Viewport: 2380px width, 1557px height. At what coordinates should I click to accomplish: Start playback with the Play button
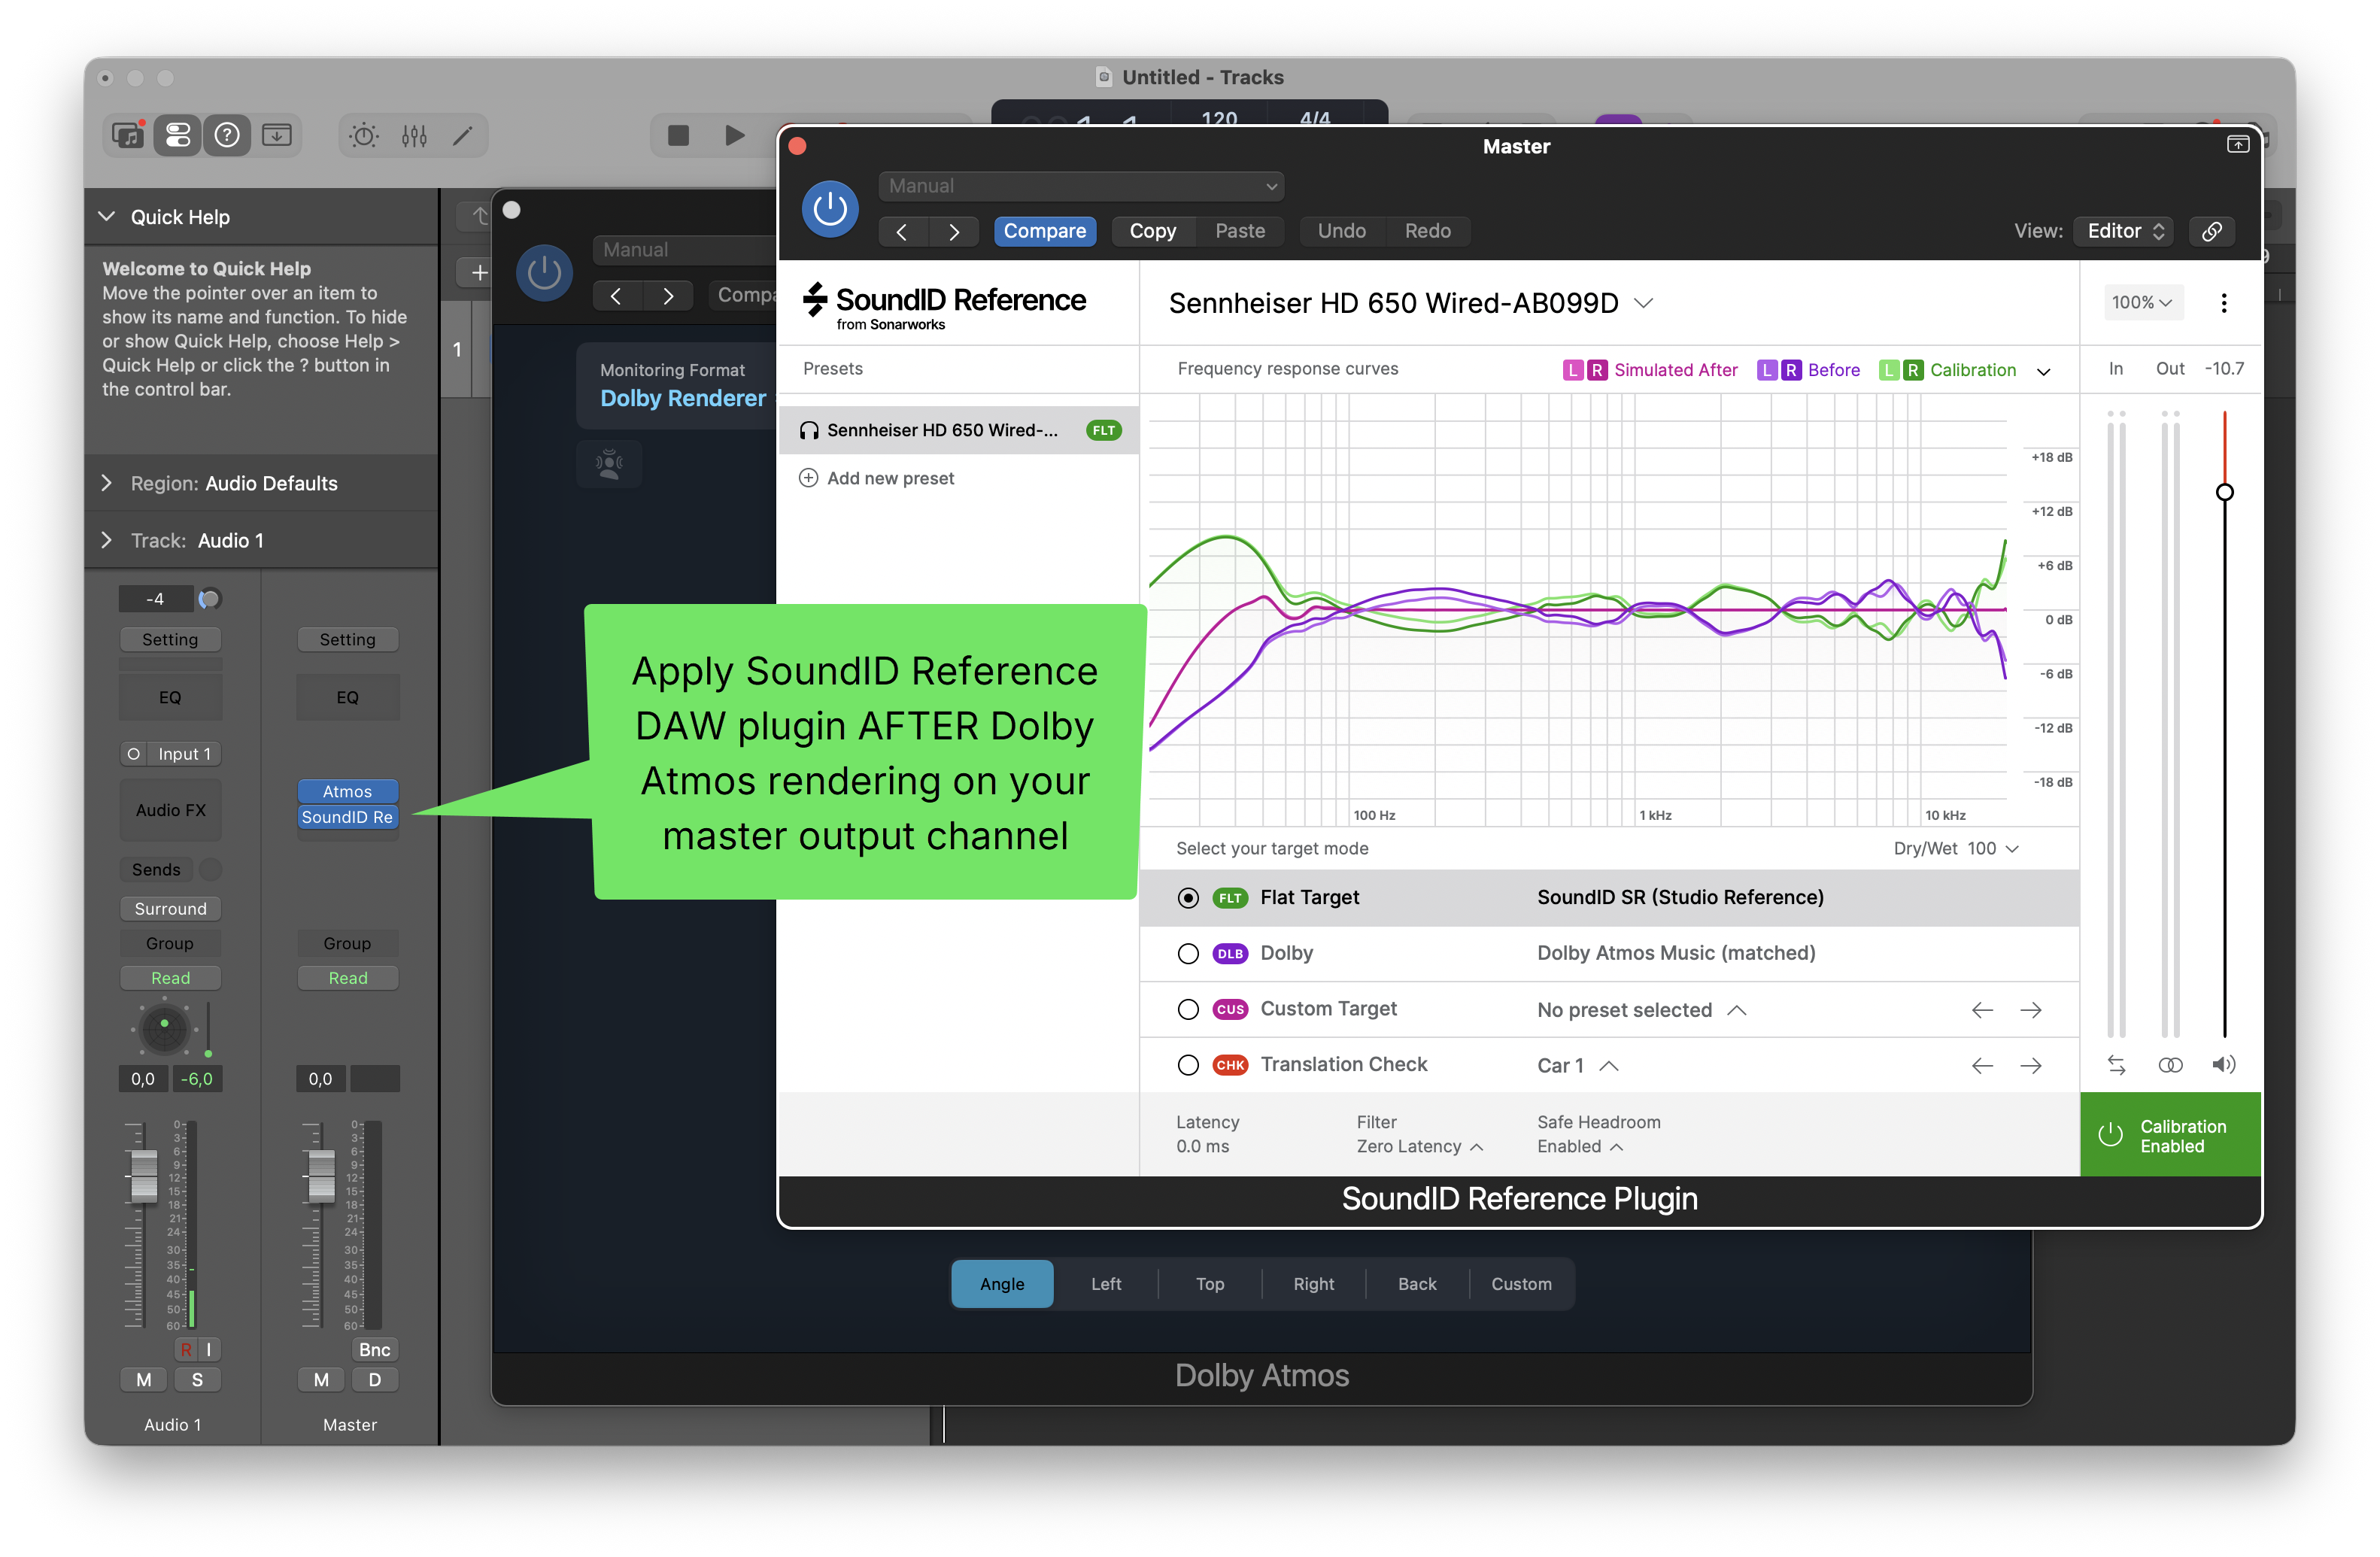point(735,135)
